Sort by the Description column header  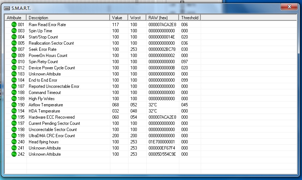[x=68, y=18]
